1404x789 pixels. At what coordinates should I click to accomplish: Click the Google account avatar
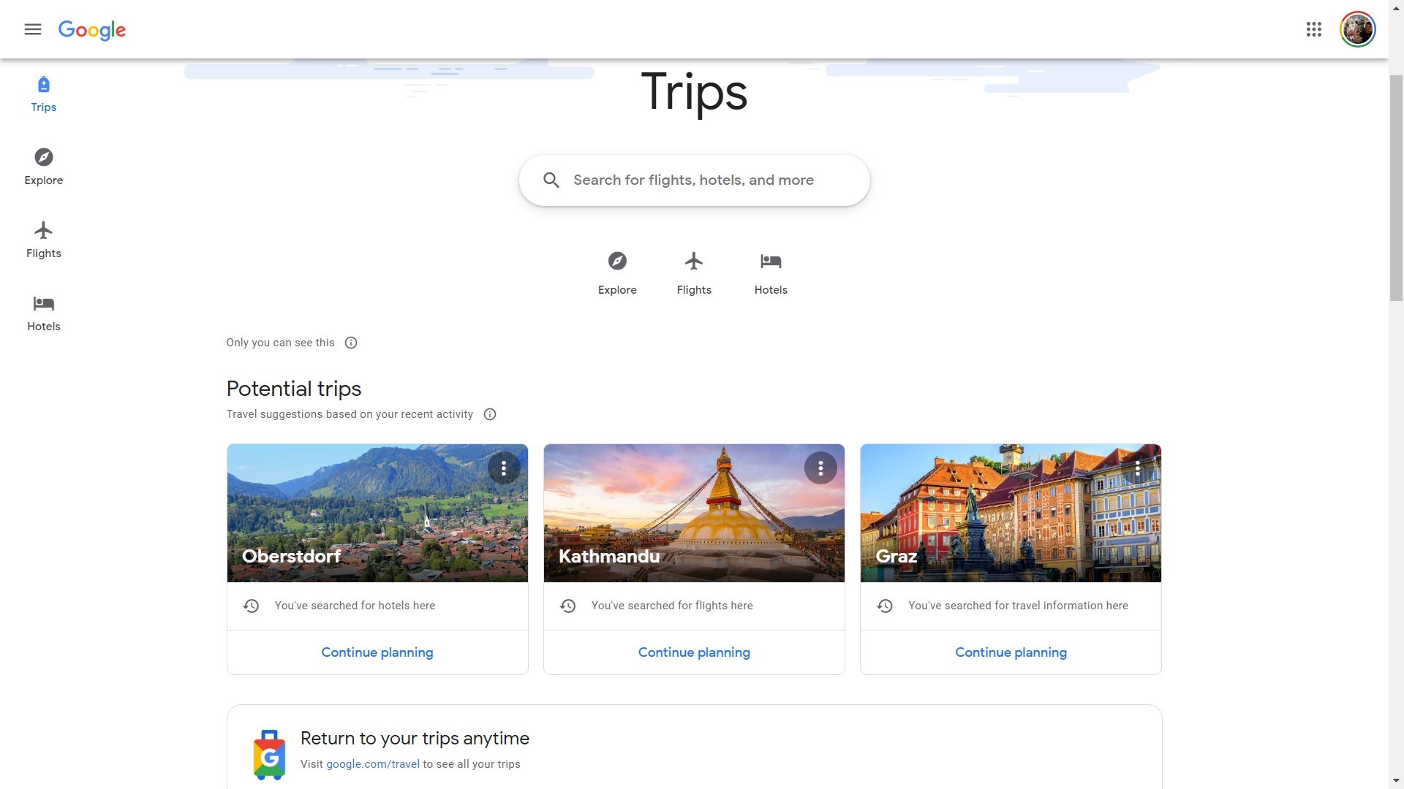click(x=1357, y=29)
